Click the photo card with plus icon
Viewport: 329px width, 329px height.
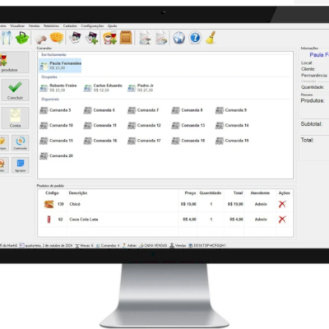[91, 38]
